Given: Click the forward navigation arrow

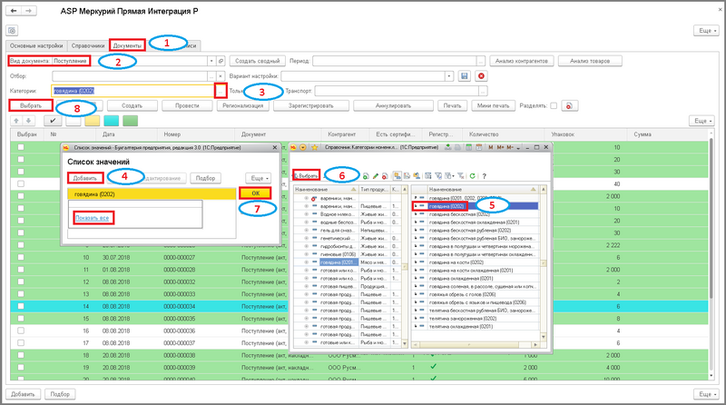Looking at the screenshot, I should coord(28,11).
